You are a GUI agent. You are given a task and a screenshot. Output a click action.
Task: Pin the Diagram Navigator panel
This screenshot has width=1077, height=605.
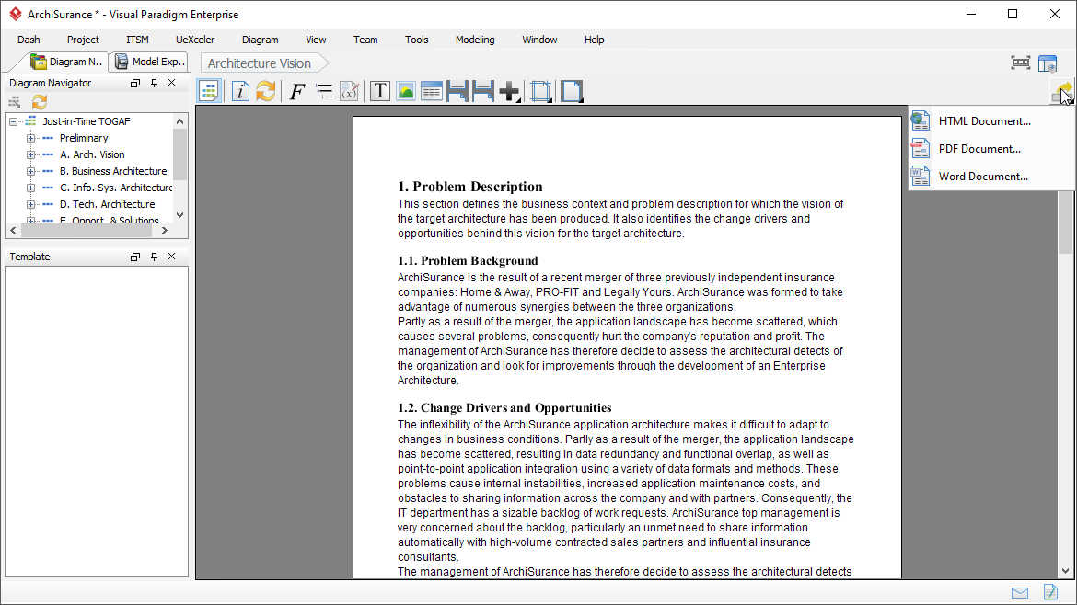tap(154, 83)
